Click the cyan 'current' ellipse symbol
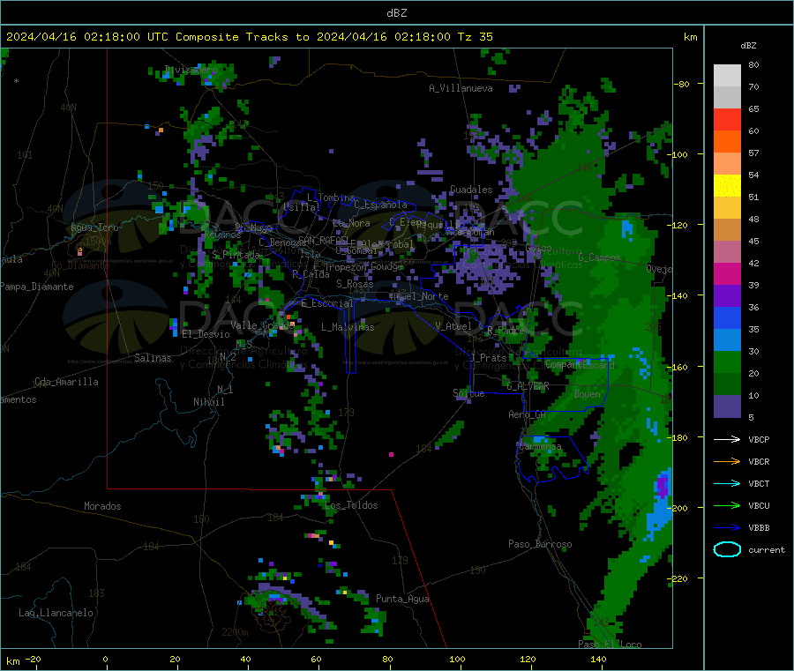The width and height of the screenshot is (794, 671). click(x=727, y=549)
